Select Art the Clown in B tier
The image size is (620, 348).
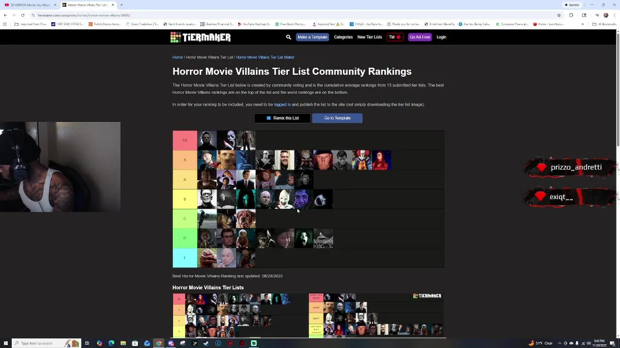click(284, 199)
